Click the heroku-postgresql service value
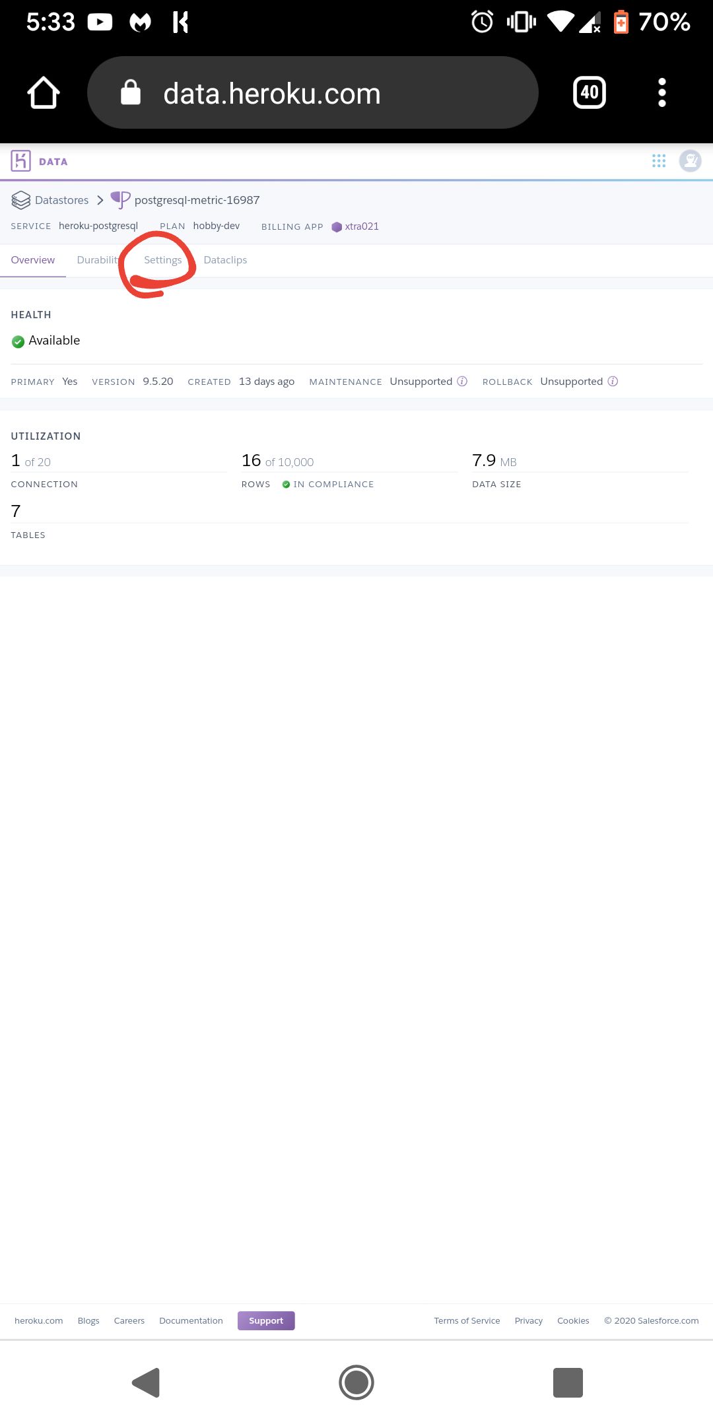This screenshot has height=1426, width=713. [98, 226]
